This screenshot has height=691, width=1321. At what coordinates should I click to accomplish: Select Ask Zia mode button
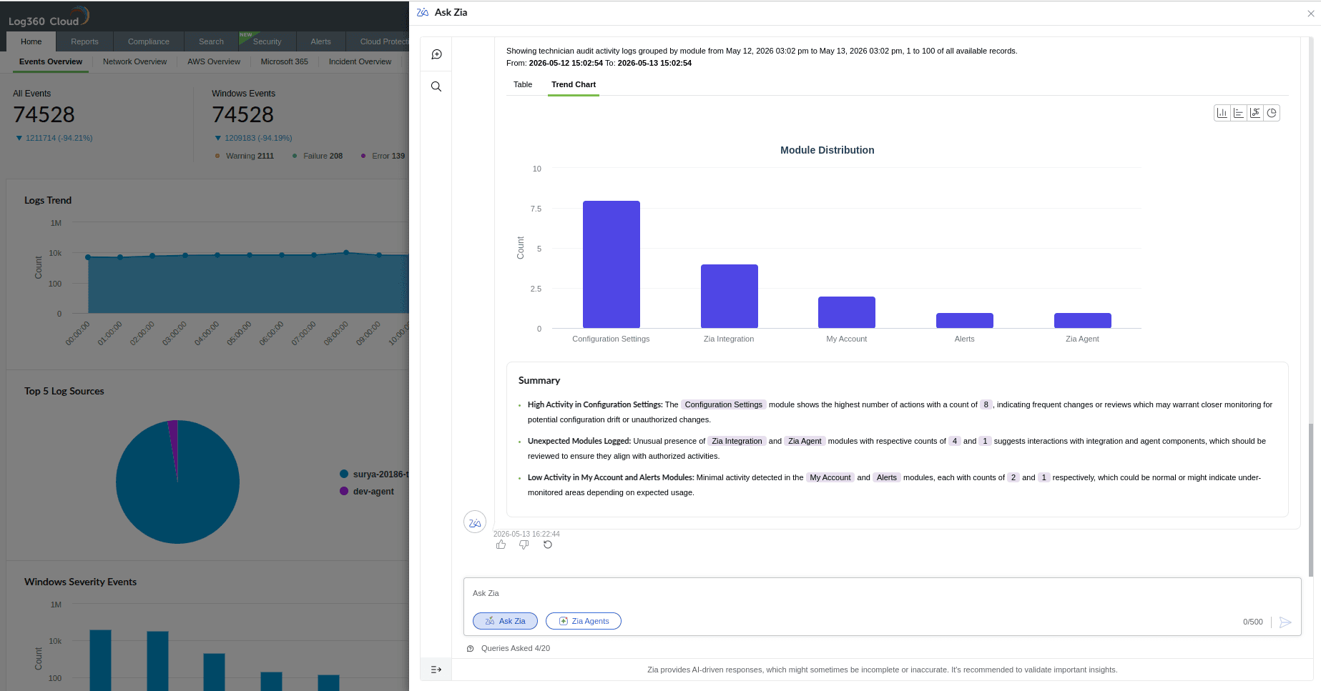point(505,621)
